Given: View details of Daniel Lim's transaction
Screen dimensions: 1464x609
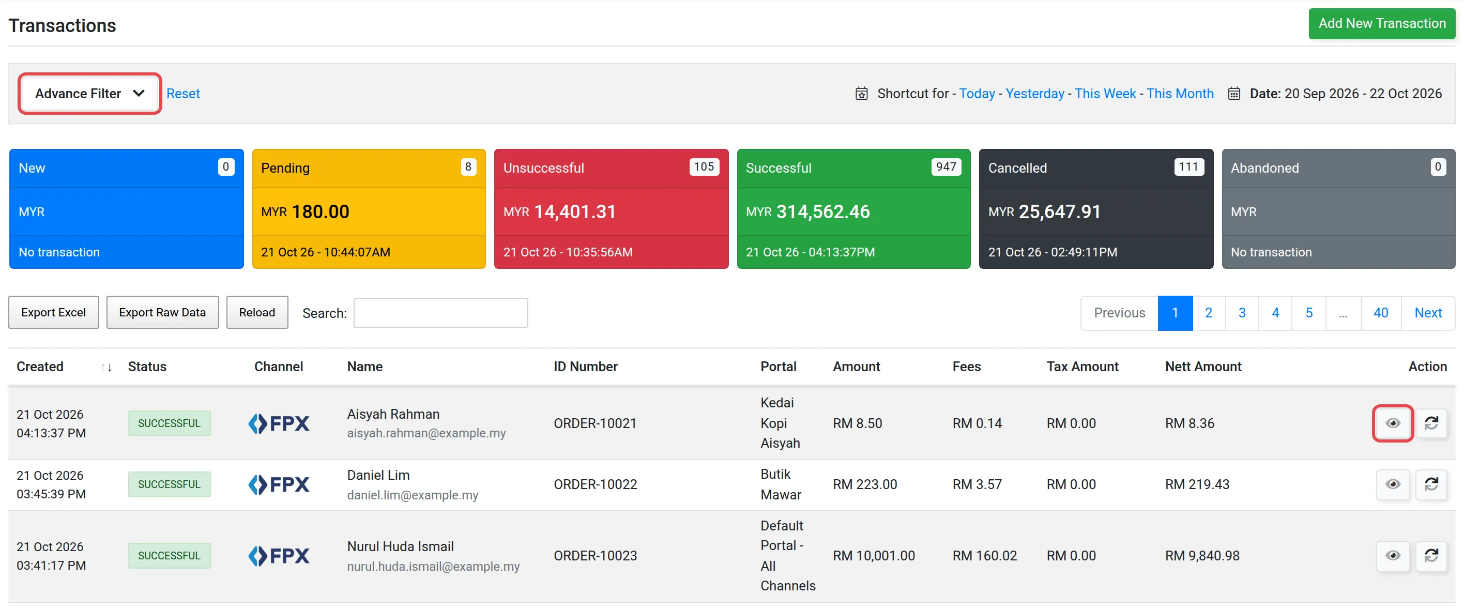Looking at the screenshot, I should pos(1392,484).
